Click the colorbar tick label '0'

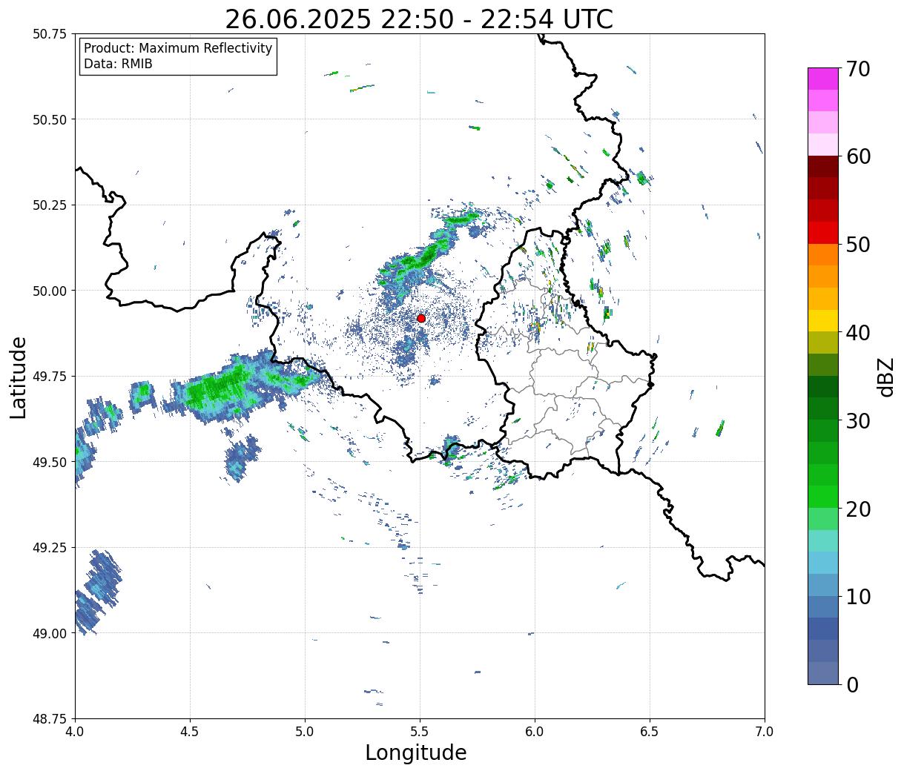(852, 684)
